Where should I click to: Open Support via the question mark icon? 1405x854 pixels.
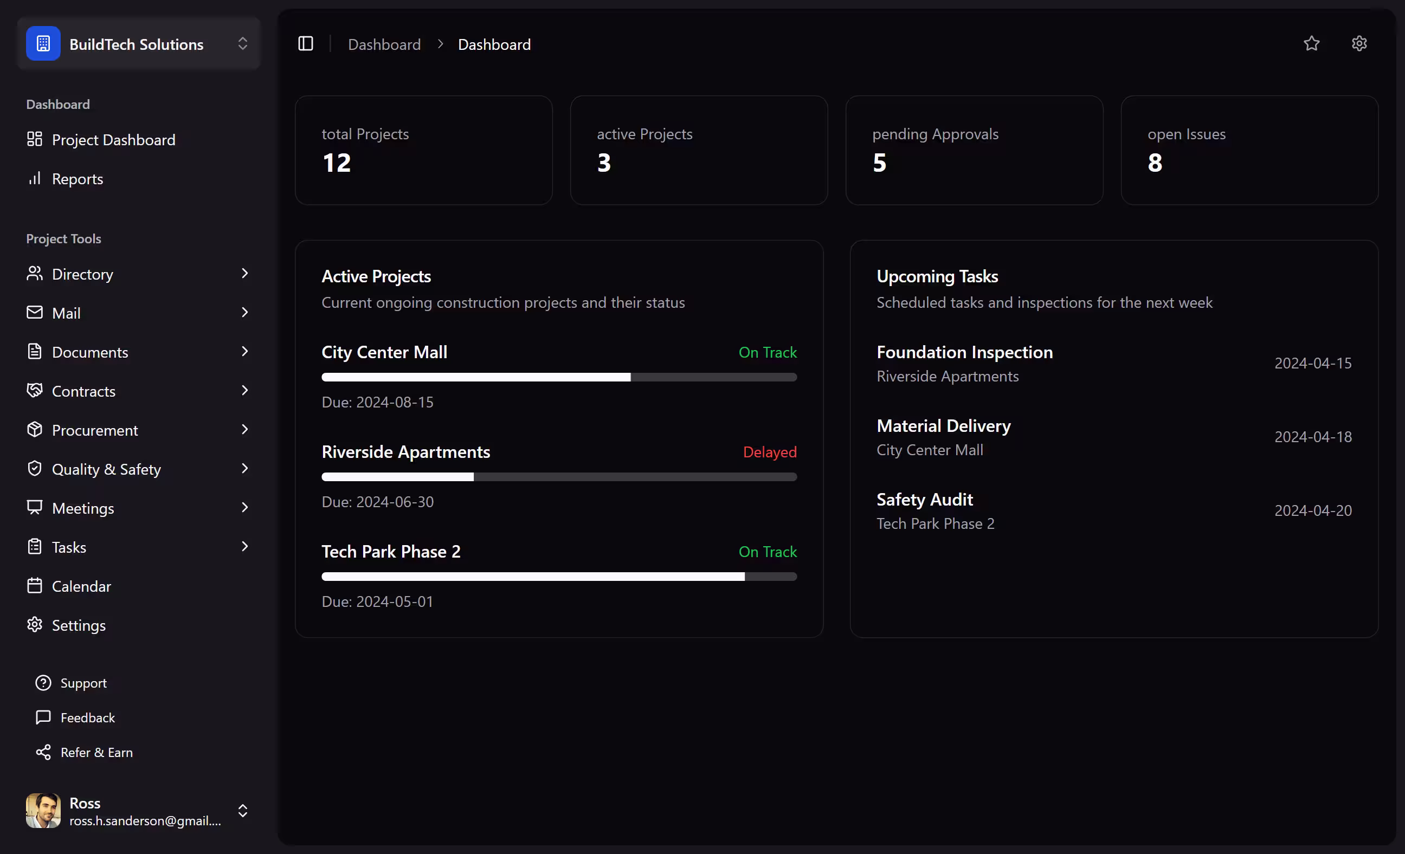(43, 682)
